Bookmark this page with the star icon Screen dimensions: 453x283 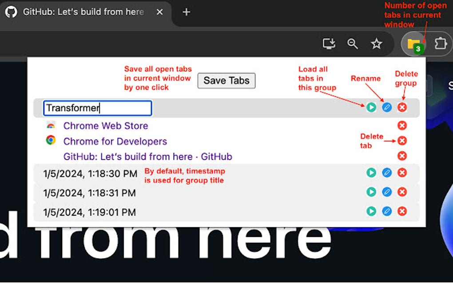click(376, 44)
